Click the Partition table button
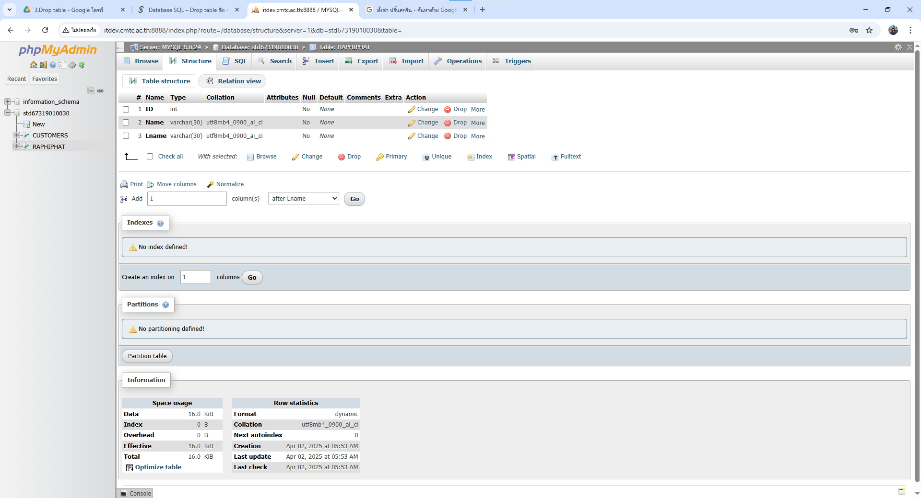921x498 pixels. tap(147, 356)
